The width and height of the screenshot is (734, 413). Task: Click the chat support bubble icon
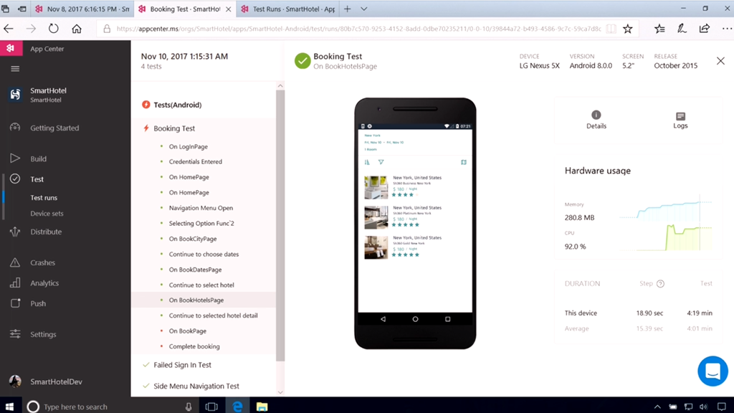coord(712,371)
